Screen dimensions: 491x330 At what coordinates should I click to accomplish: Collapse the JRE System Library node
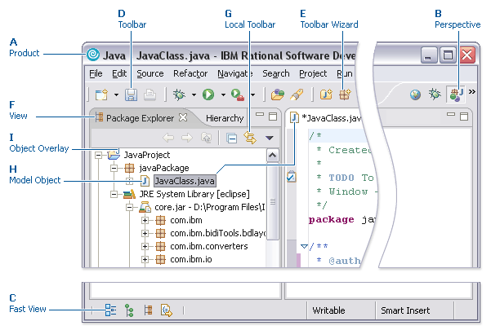[114, 194]
